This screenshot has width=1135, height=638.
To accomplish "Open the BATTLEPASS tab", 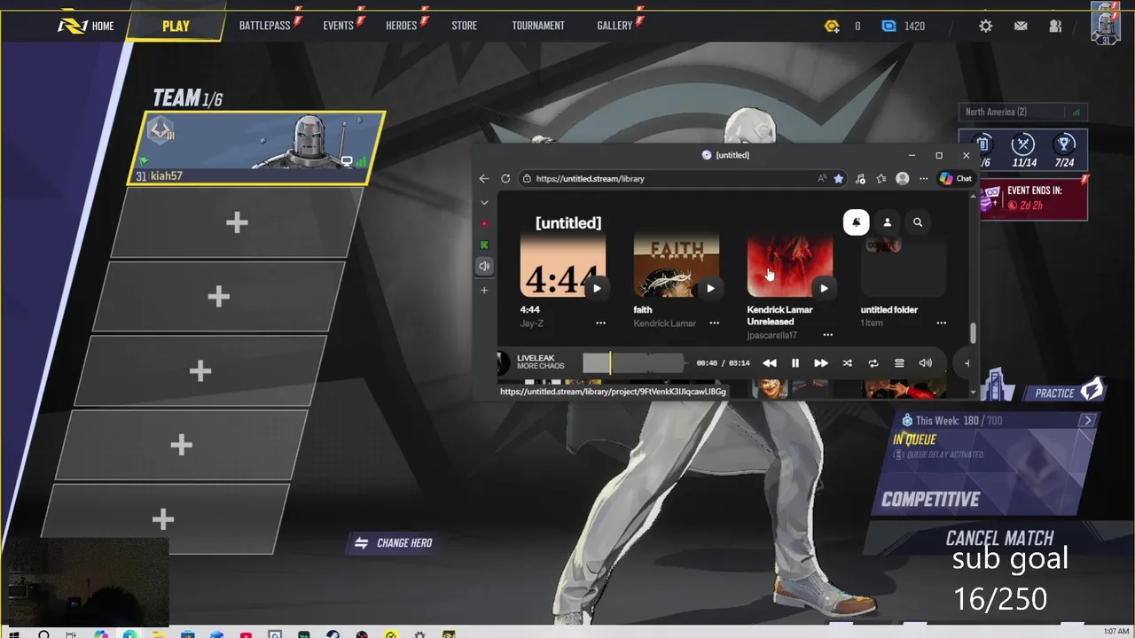I will 265,26.
